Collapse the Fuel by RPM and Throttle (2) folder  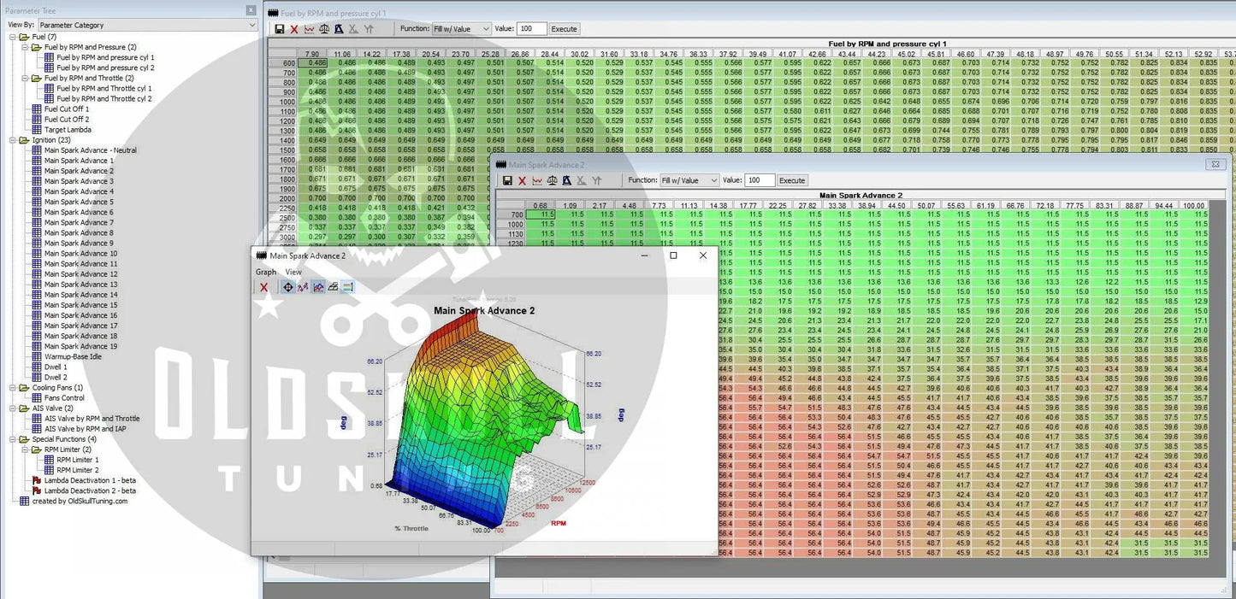point(25,79)
